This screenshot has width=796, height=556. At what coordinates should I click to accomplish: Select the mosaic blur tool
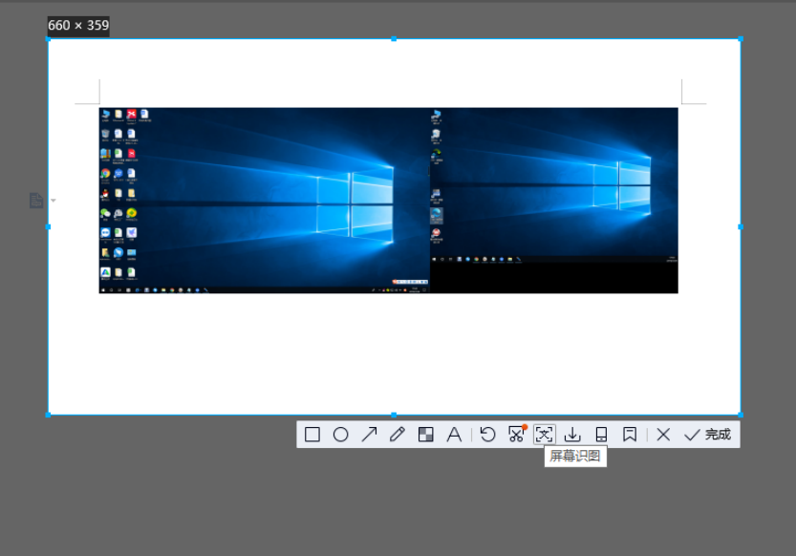426,435
